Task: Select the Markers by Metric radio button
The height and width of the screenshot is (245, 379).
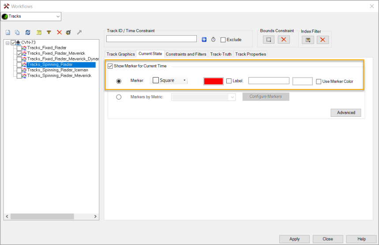Action: tap(119, 97)
